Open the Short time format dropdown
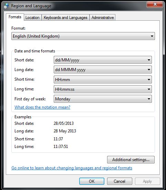The image size is (166, 190). 103,80
